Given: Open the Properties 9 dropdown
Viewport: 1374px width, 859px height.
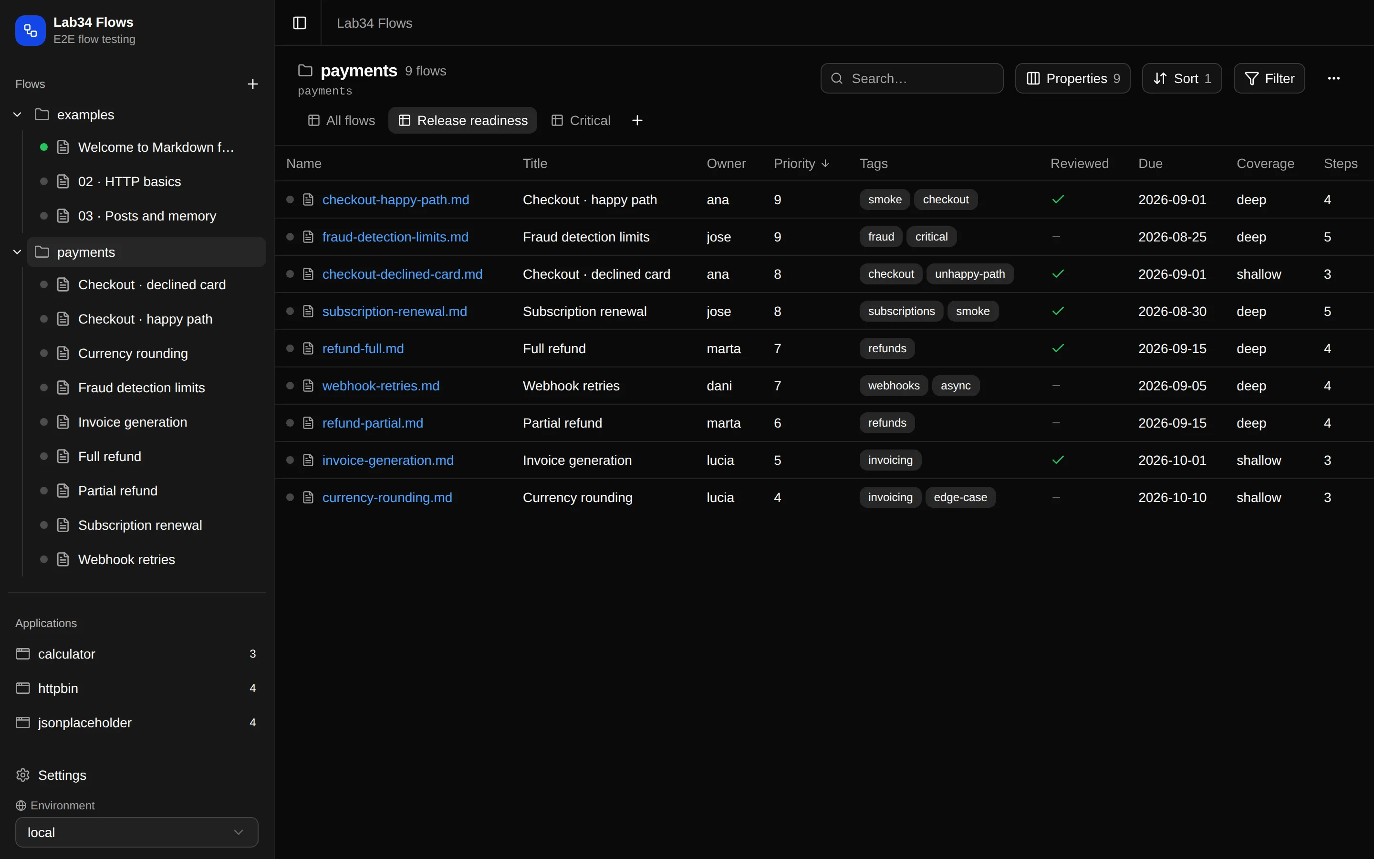Looking at the screenshot, I should coord(1072,78).
